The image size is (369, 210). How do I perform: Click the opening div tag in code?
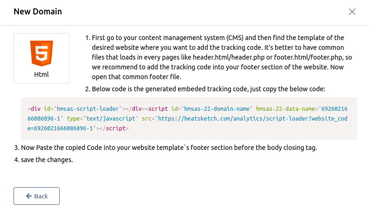pos(35,108)
